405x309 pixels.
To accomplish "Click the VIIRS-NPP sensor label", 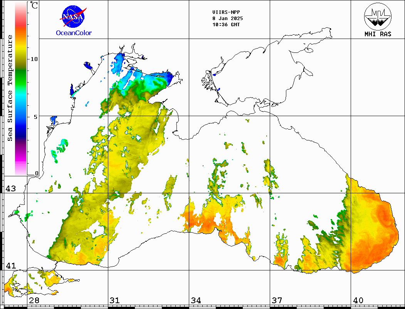I will point(226,12).
